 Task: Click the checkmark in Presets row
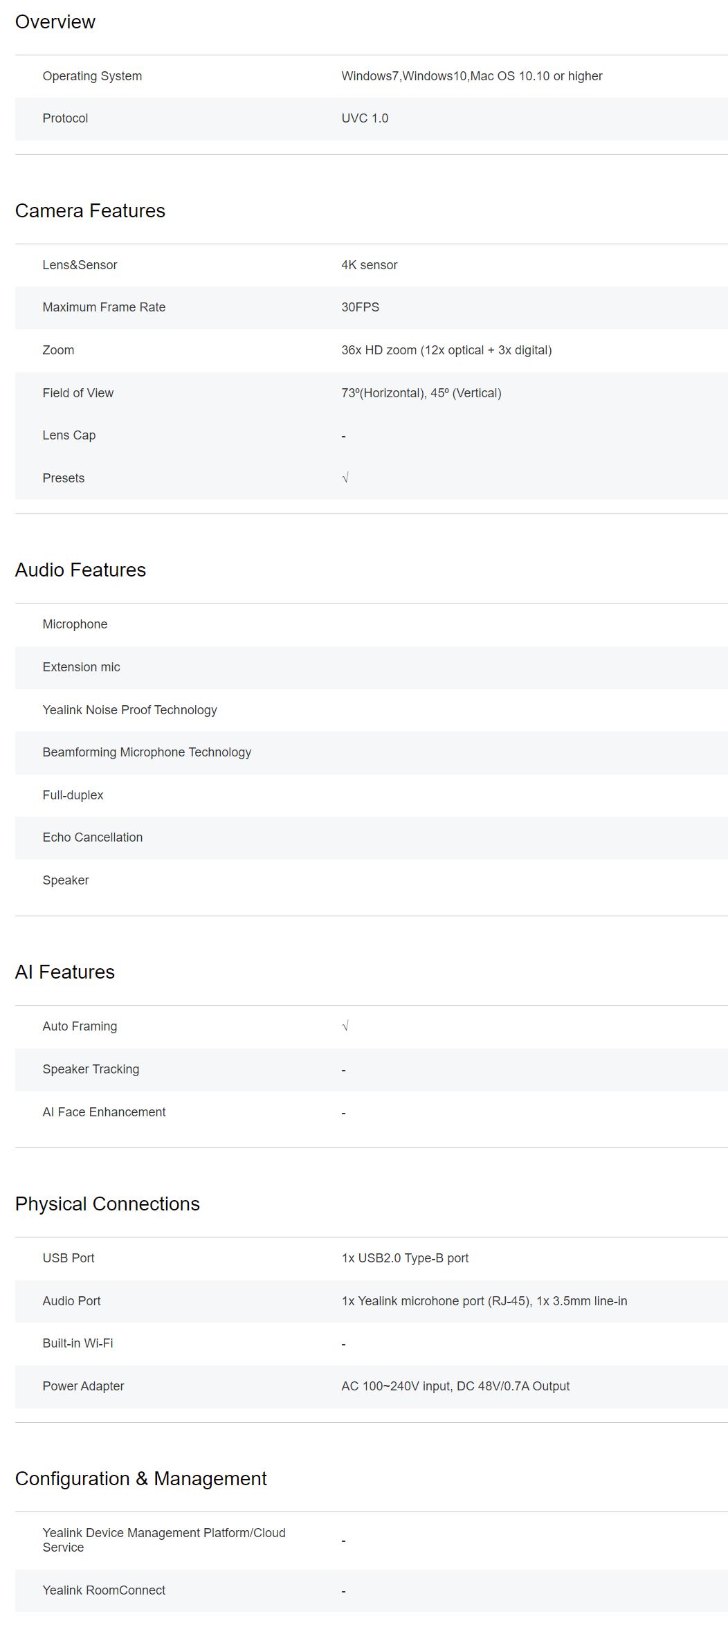tap(345, 478)
